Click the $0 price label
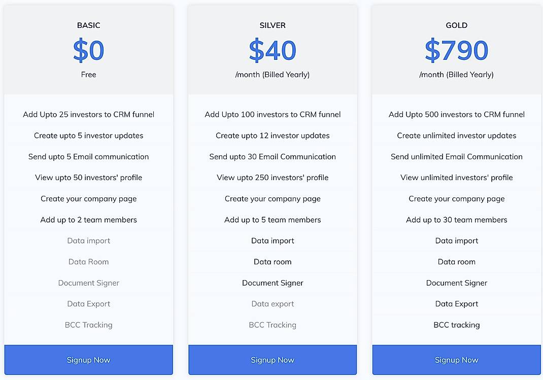Screen dimensions: 543x380 (x=88, y=50)
